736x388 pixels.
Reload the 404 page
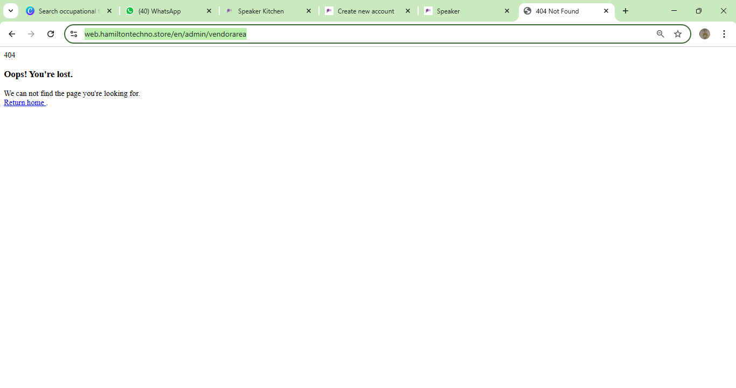[x=51, y=34]
